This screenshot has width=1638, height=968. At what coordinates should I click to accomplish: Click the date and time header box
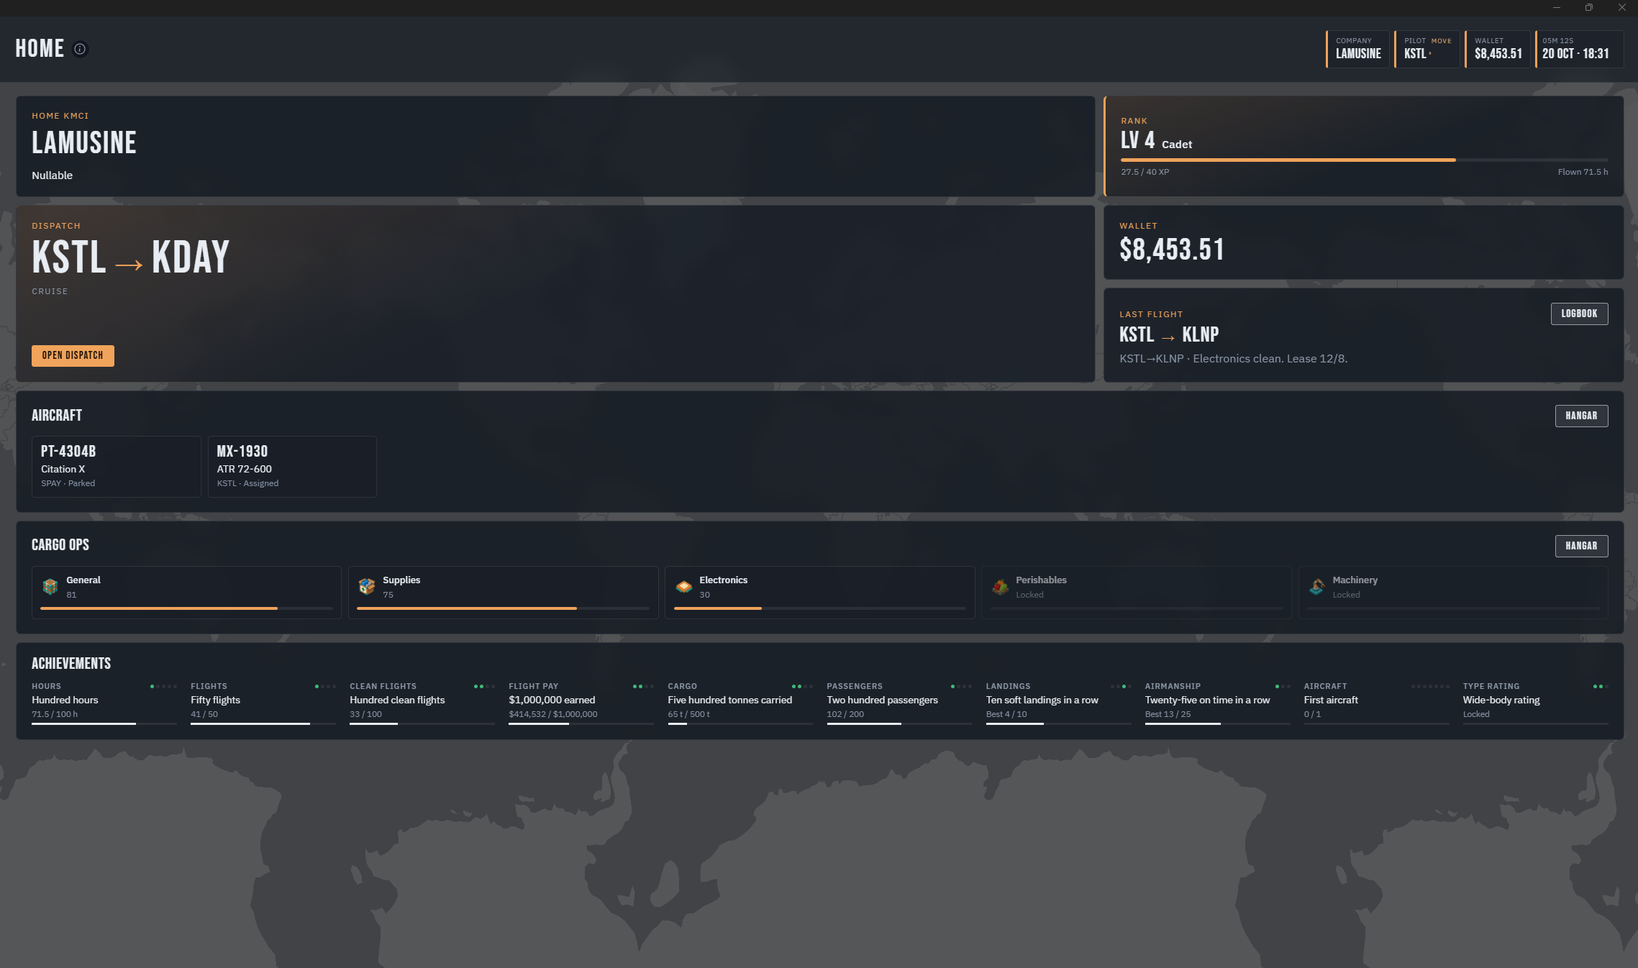(1579, 49)
